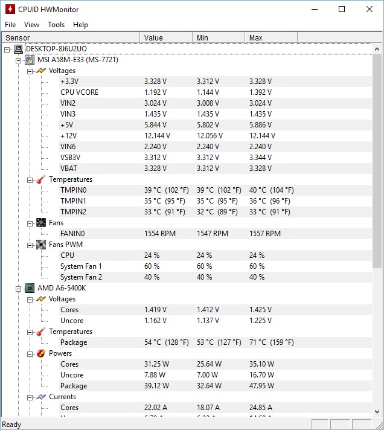384x430 pixels.
Task: Open the Tools menu
Action: (56, 25)
